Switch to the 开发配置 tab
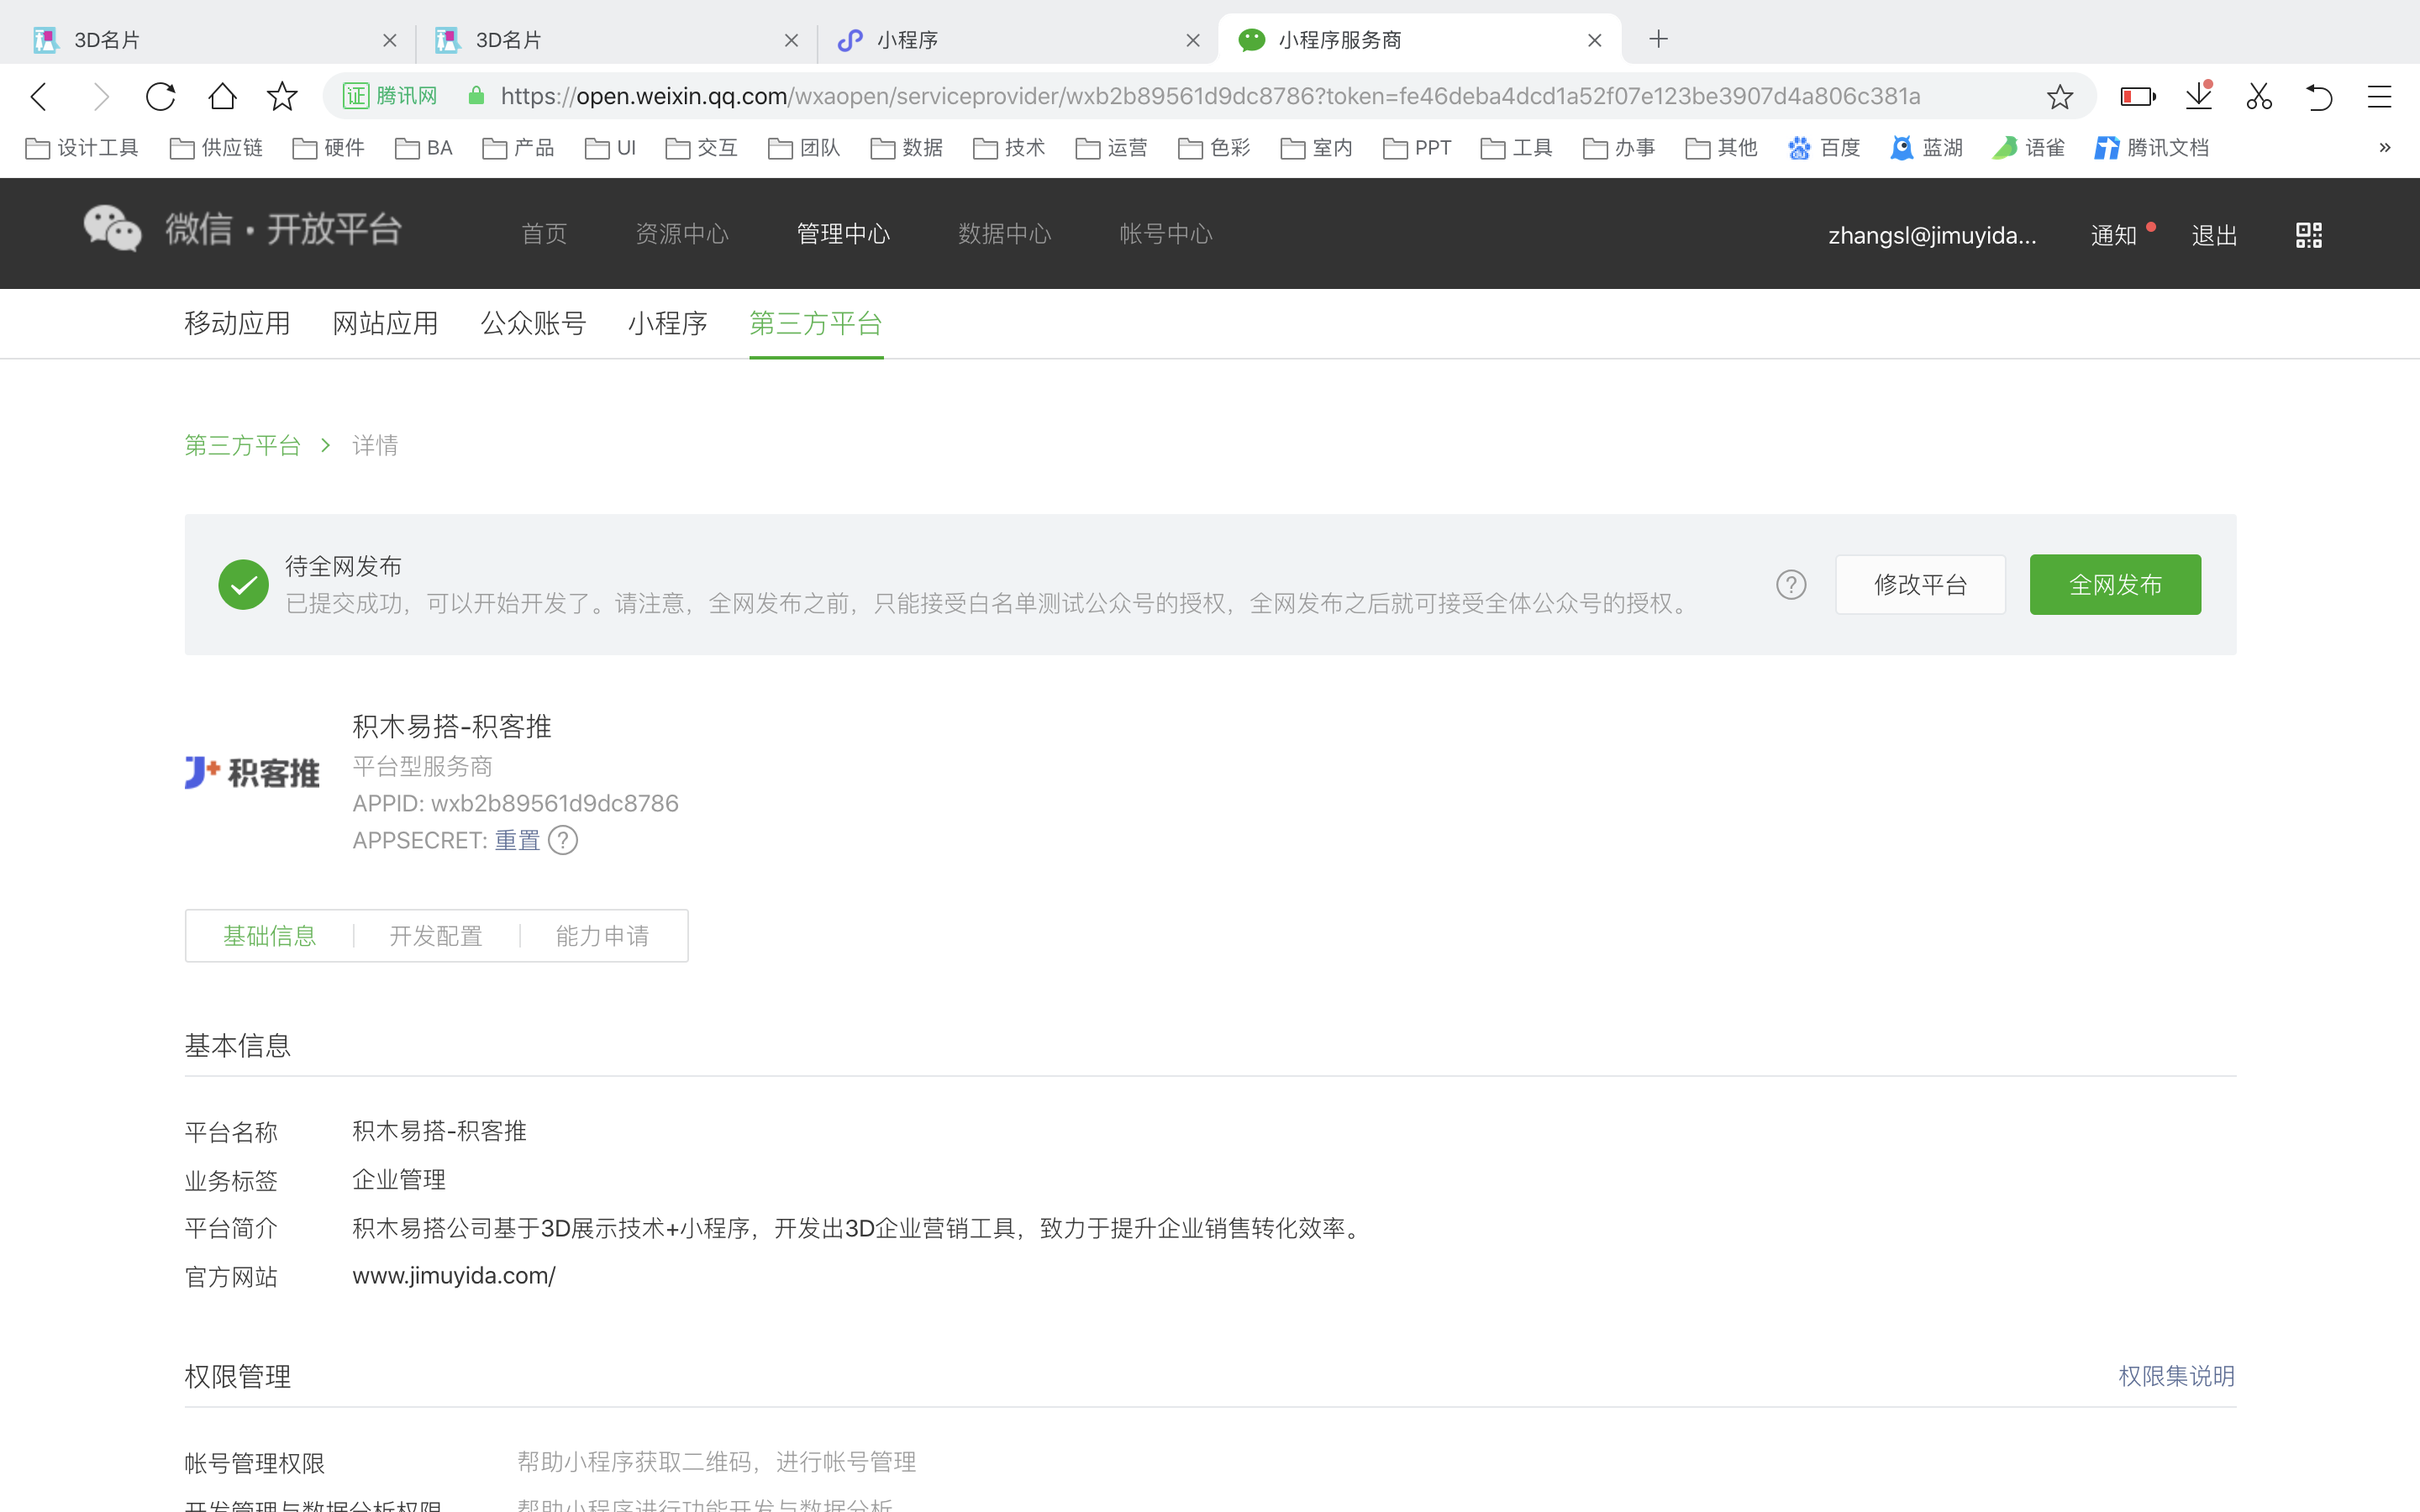2420x1512 pixels. click(436, 936)
